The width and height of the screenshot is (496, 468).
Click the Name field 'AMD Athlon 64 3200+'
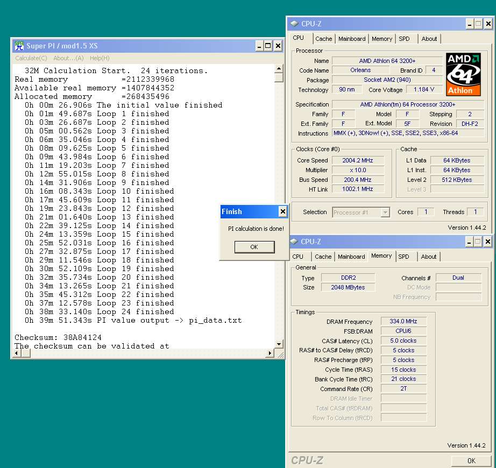click(x=387, y=61)
